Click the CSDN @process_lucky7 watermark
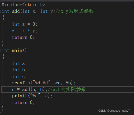Viewport: 134px width, 115px height. (114, 111)
